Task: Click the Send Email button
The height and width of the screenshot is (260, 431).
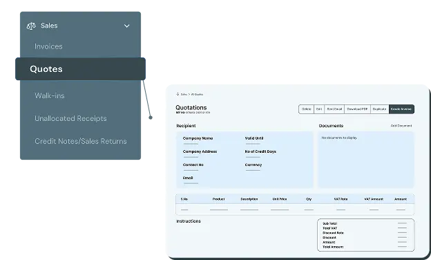Action: [334, 109]
